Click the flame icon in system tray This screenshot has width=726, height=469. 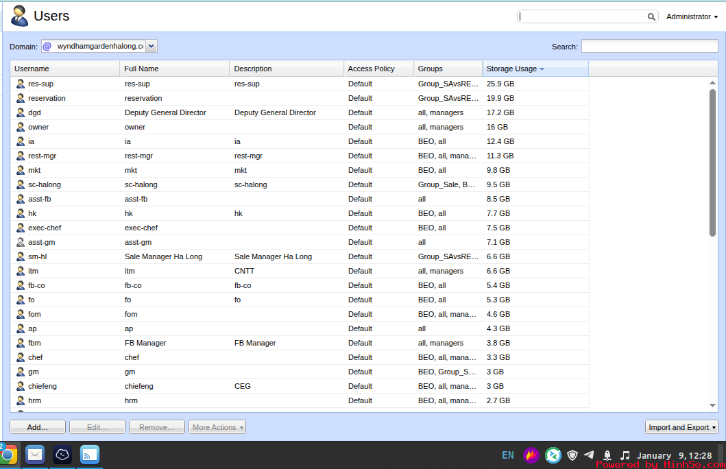coord(531,455)
